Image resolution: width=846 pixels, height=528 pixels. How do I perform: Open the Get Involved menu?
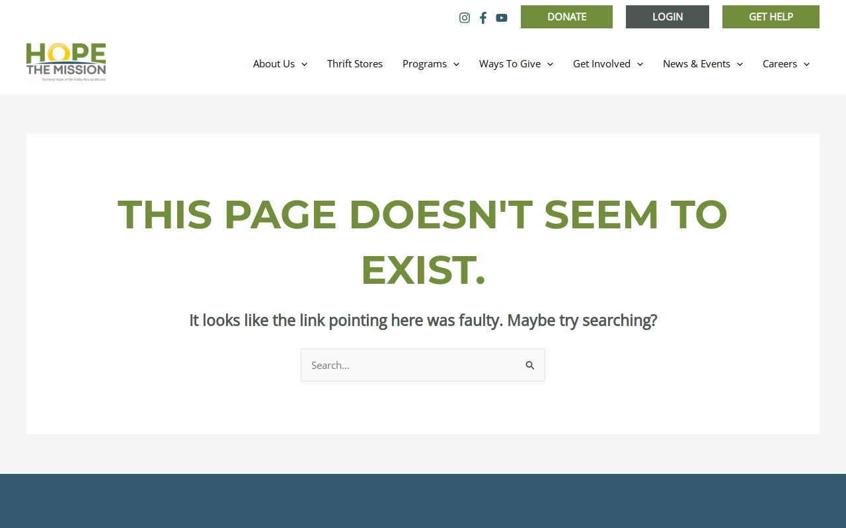[608, 64]
